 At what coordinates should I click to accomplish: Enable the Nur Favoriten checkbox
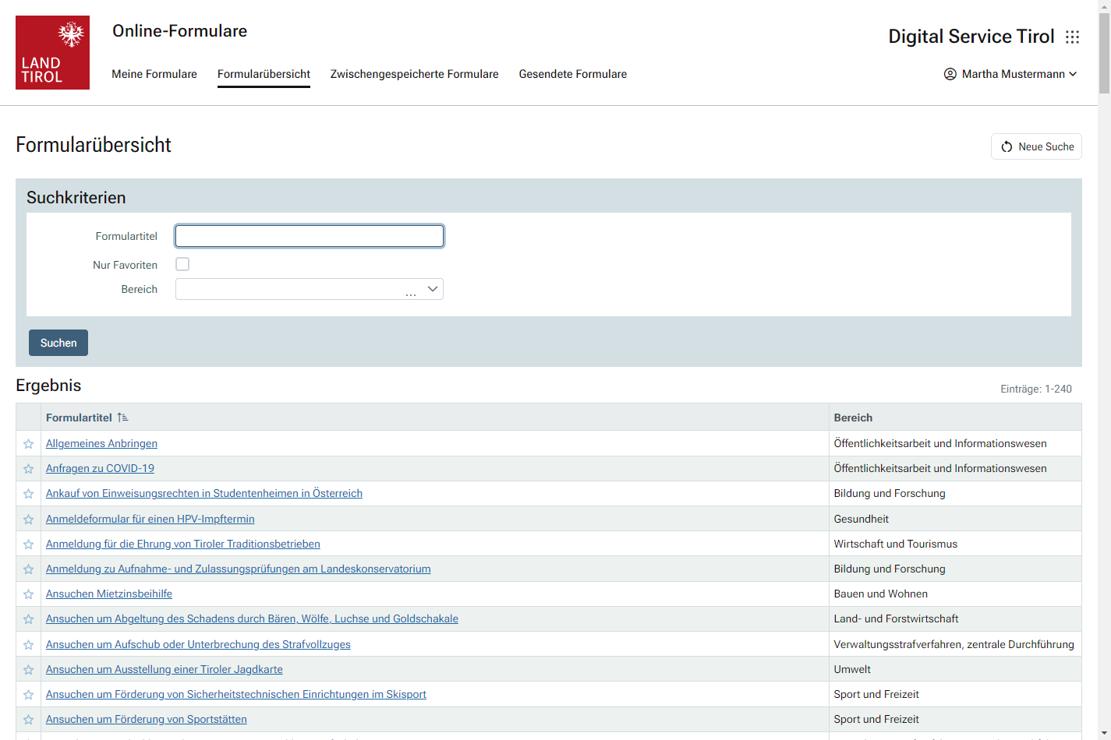(x=182, y=264)
